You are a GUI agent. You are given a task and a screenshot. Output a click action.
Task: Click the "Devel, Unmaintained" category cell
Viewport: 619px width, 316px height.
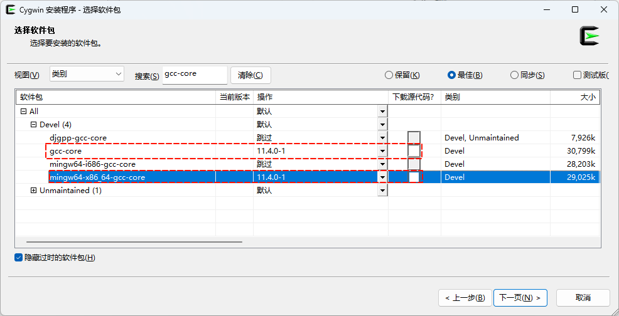point(482,138)
